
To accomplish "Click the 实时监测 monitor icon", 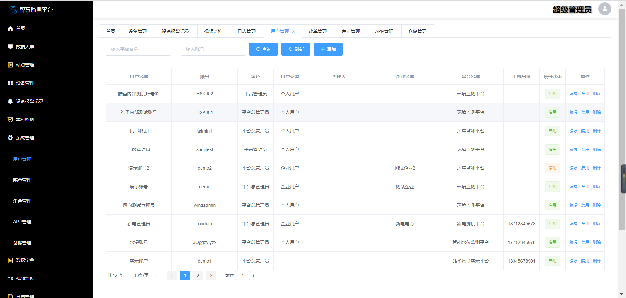I will pyautogui.click(x=10, y=120).
